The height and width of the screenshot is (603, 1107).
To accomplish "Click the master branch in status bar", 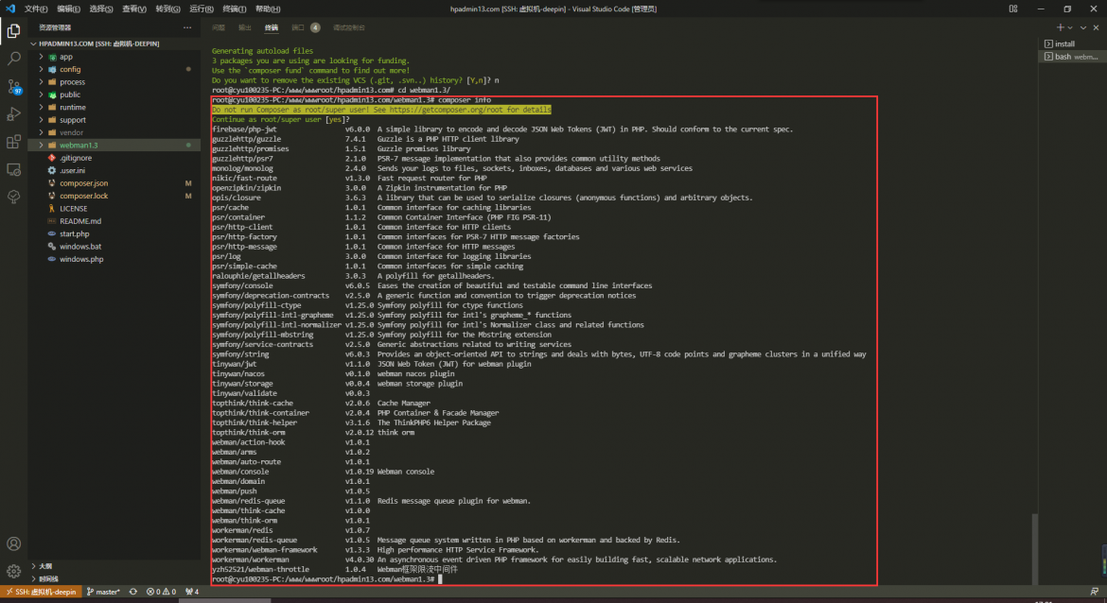I will coord(103,592).
